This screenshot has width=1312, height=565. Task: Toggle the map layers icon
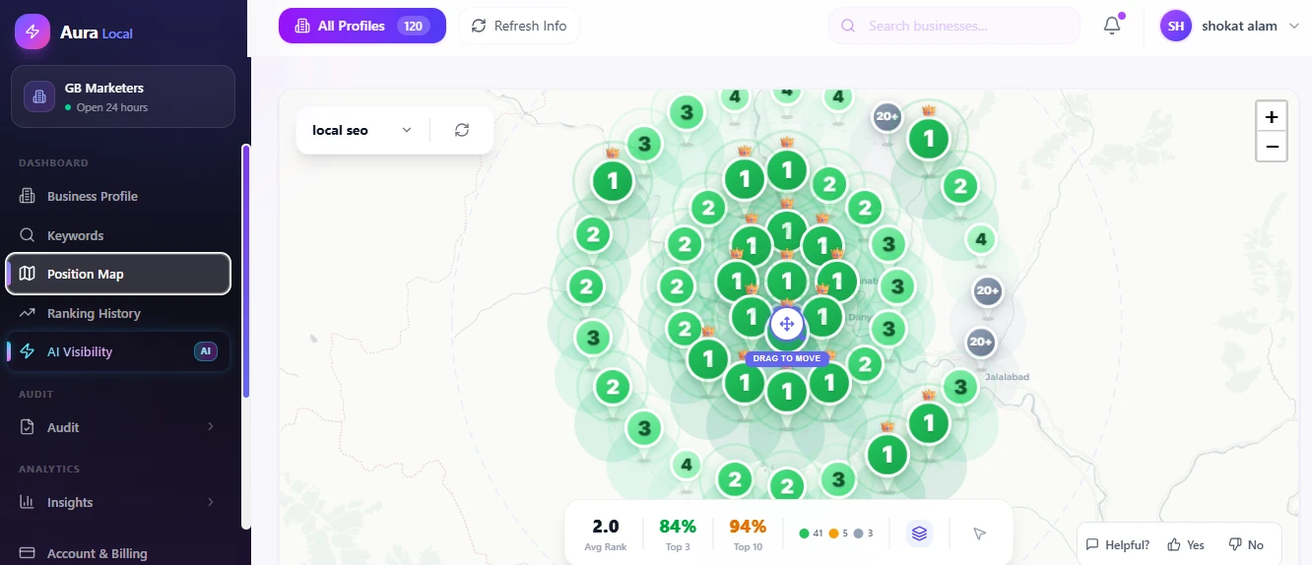coord(919,533)
